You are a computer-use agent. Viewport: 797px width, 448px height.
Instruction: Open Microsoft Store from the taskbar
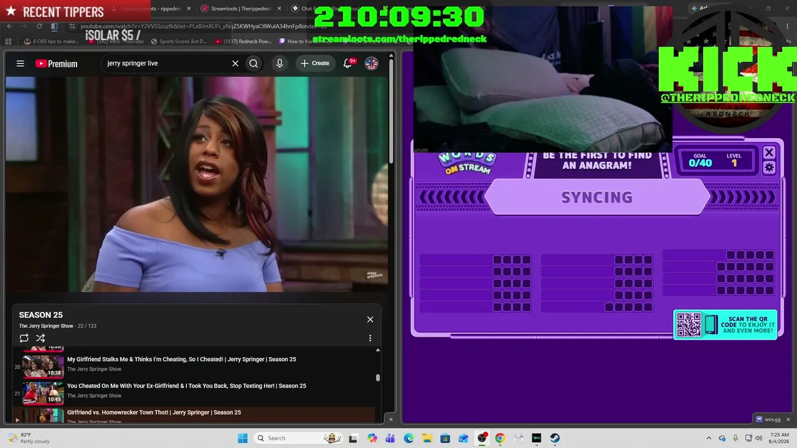pyautogui.click(x=445, y=438)
